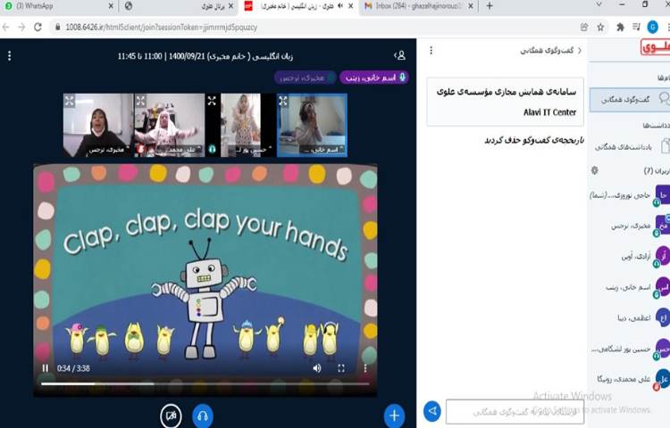Image resolution: width=670 pixels, height=428 pixels.
Task: Select user اعظمی، دیبا in list
Action: (629, 317)
